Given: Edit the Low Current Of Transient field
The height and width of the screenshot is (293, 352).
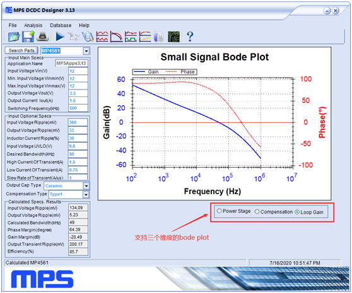Looking at the screenshot, I should (78, 170).
